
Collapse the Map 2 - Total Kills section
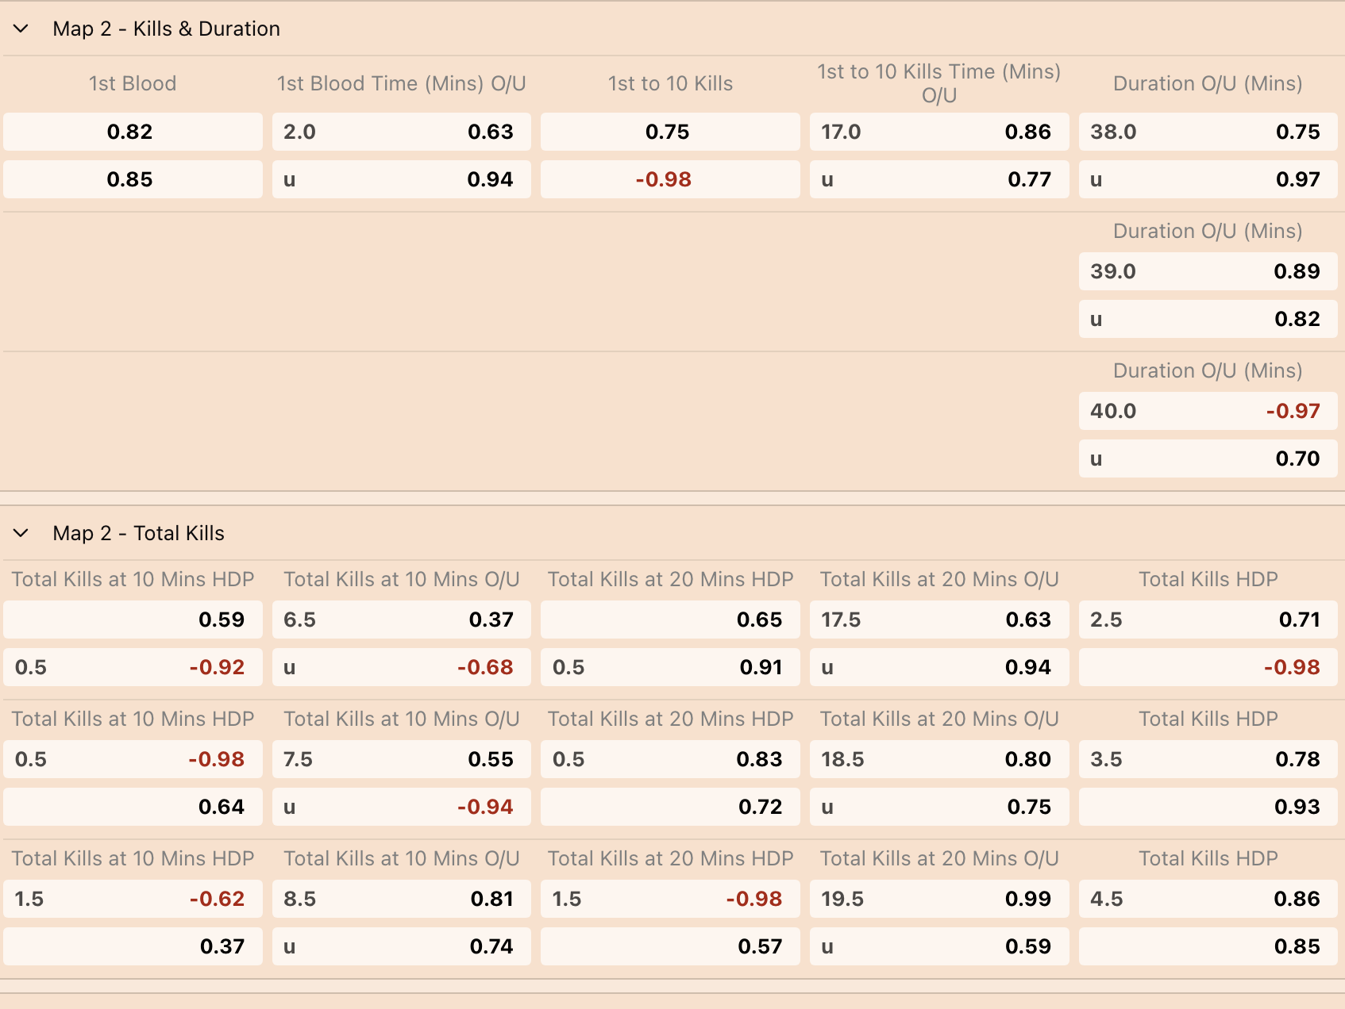coord(21,533)
